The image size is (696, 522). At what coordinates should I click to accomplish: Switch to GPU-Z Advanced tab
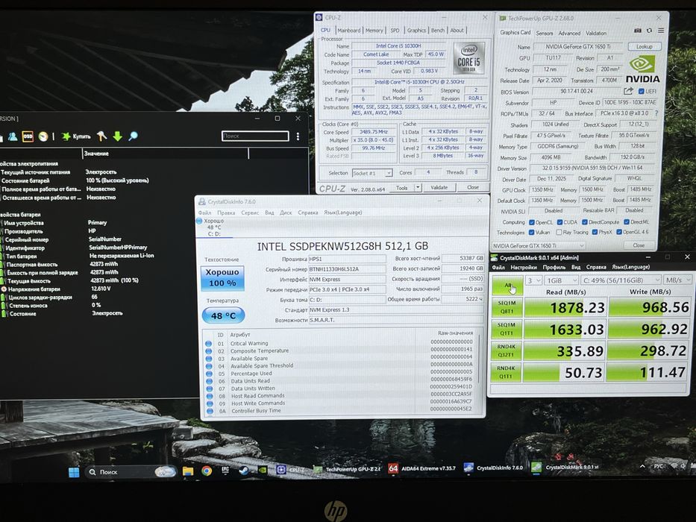[x=569, y=34]
